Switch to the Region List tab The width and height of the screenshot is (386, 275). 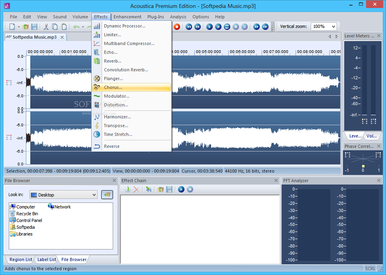pyautogui.click(x=21, y=259)
